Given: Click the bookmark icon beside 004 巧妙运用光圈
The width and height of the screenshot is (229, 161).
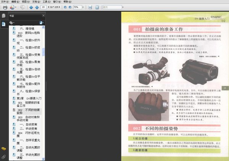Looking at the screenshot, I should coord(14,133).
